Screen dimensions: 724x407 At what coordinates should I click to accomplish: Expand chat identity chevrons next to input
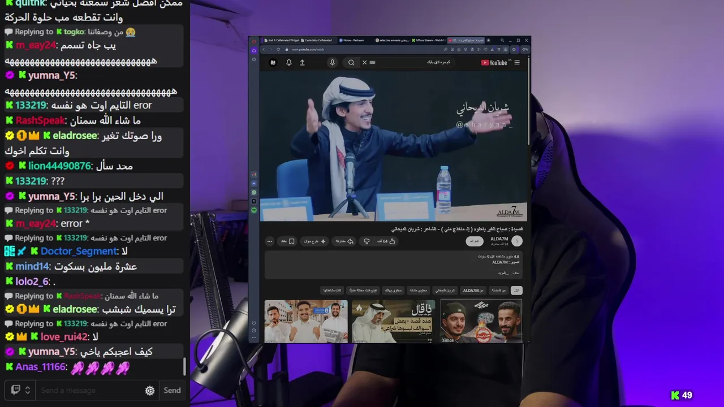pos(27,390)
